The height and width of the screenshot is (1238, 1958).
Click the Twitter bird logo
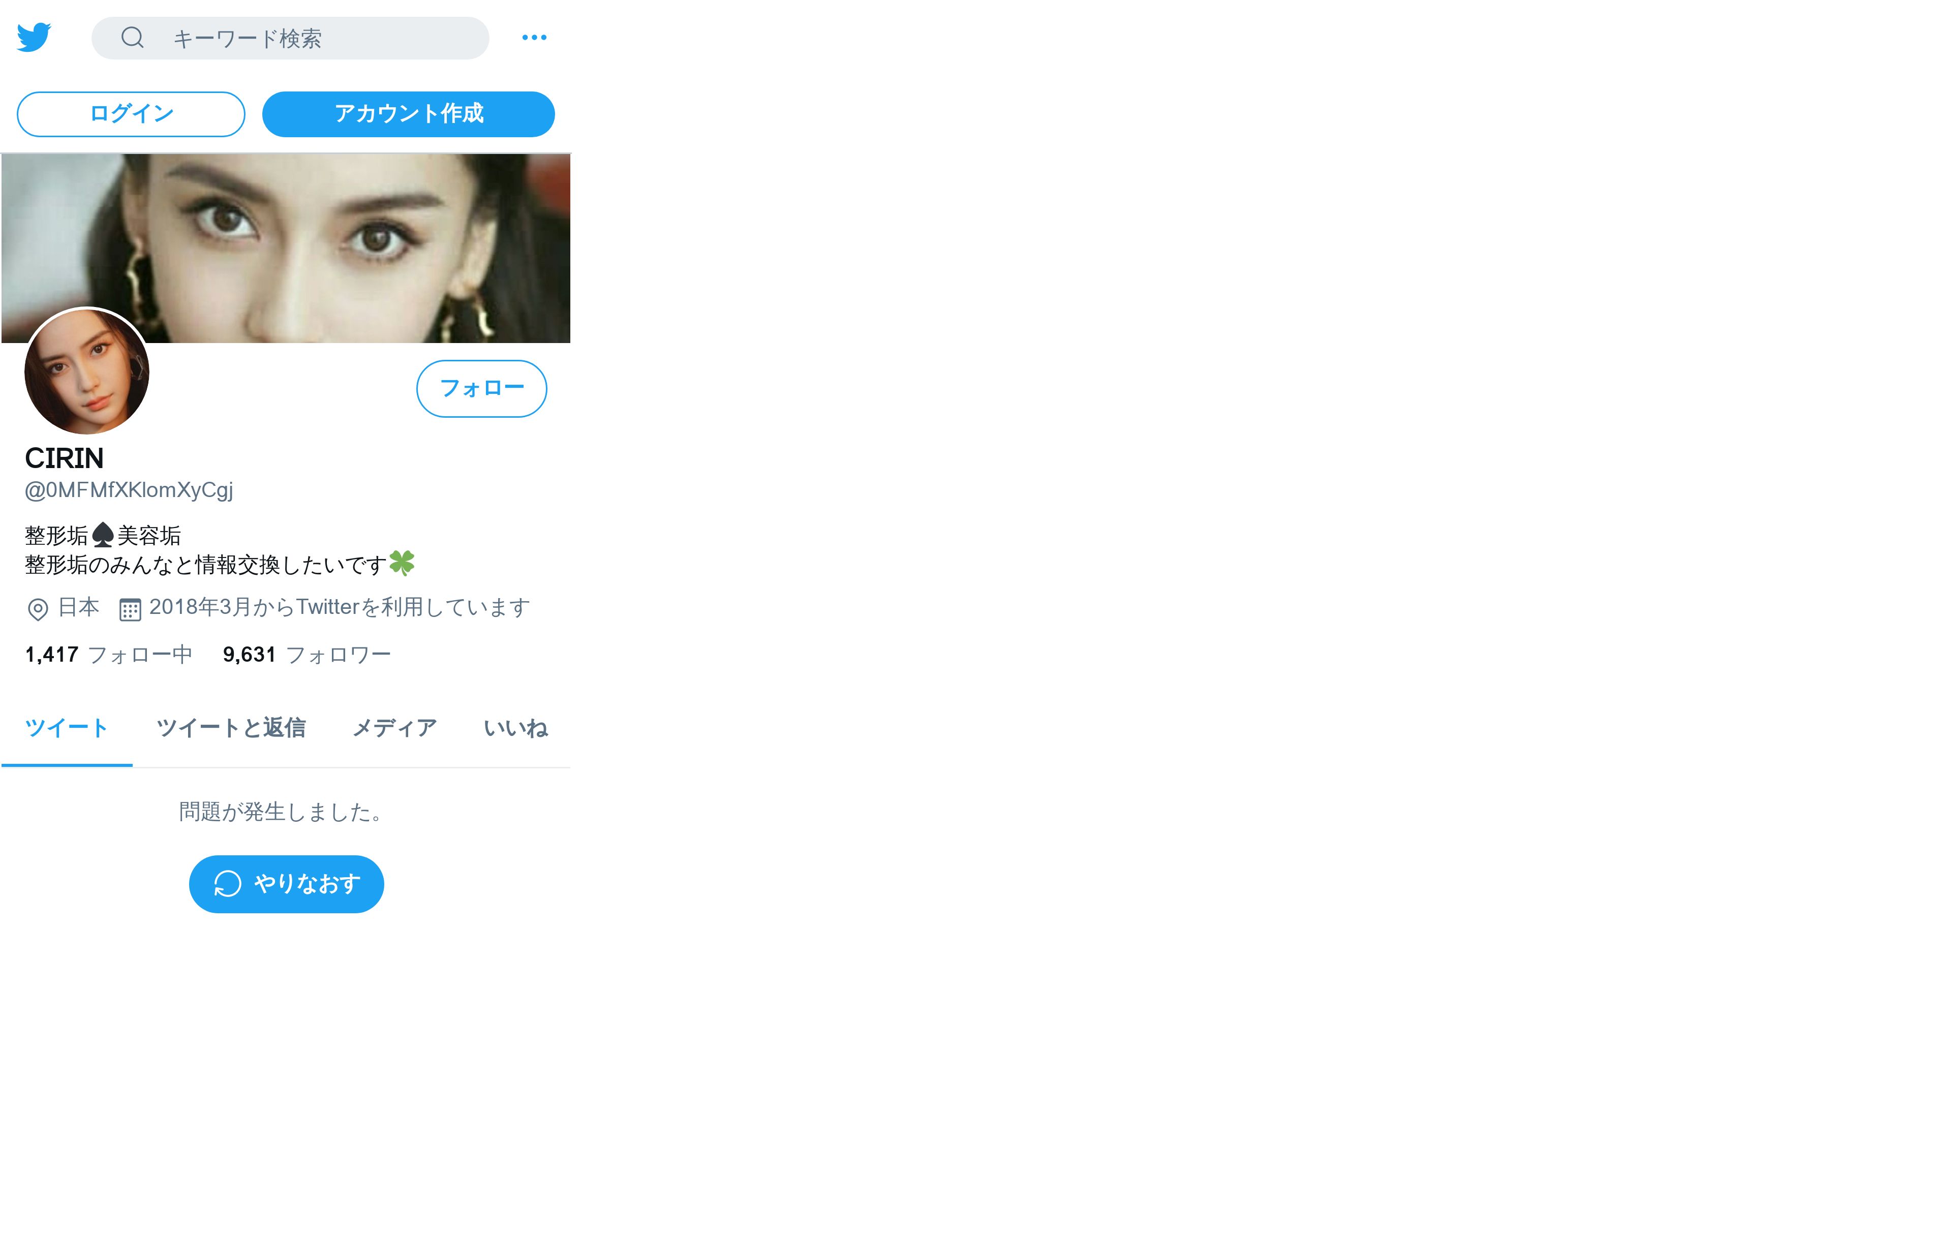[34, 38]
